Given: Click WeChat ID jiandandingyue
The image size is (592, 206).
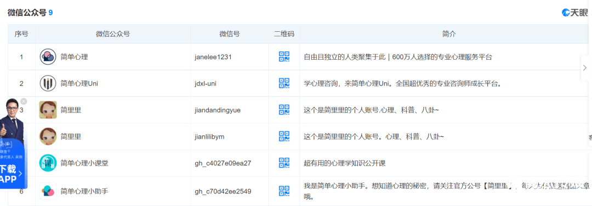Looking at the screenshot, I should (218, 110).
